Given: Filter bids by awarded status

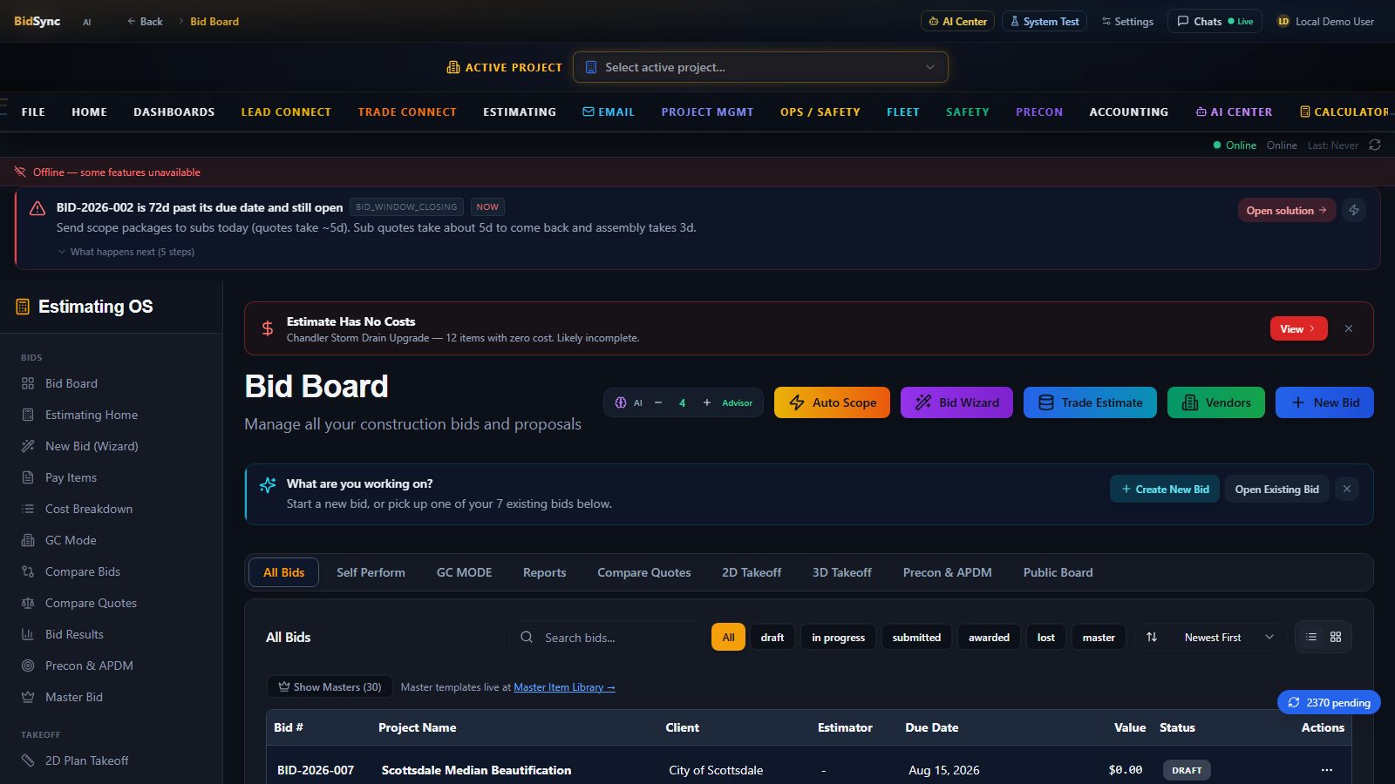Looking at the screenshot, I should 989,637.
